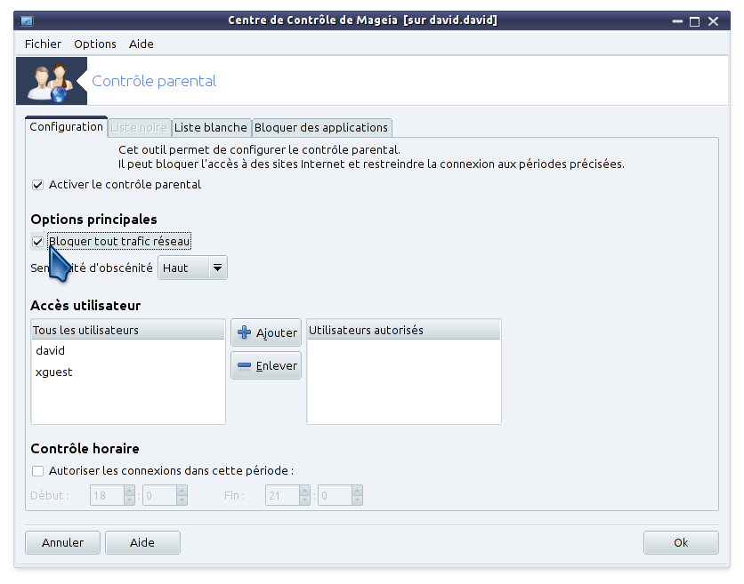Click the Début hour field showing 18

tap(107, 495)
